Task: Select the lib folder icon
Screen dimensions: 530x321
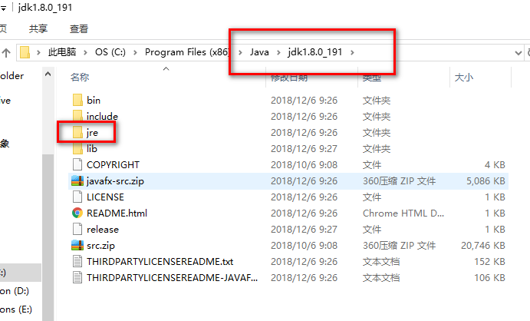Action: [77, 148]
